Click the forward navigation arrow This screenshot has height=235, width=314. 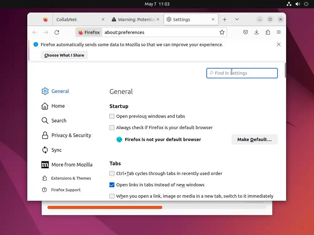(x=46, y=32)
